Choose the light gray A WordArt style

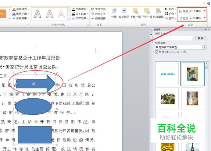pos(61,14)
